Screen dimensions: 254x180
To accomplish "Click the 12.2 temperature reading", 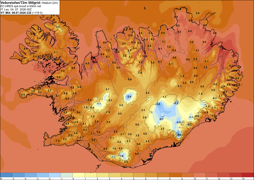I will coord(117,52).
